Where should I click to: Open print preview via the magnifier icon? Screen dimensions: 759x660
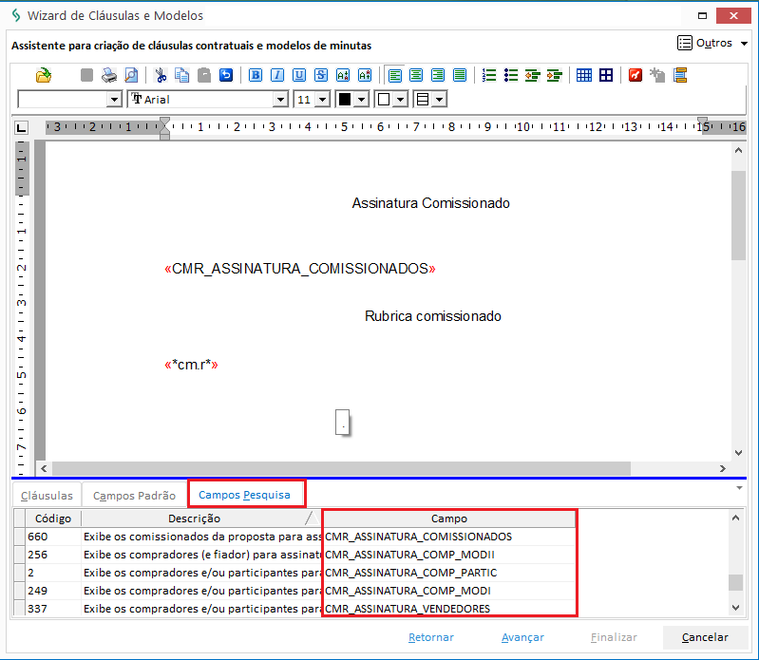tap(131, 75)
